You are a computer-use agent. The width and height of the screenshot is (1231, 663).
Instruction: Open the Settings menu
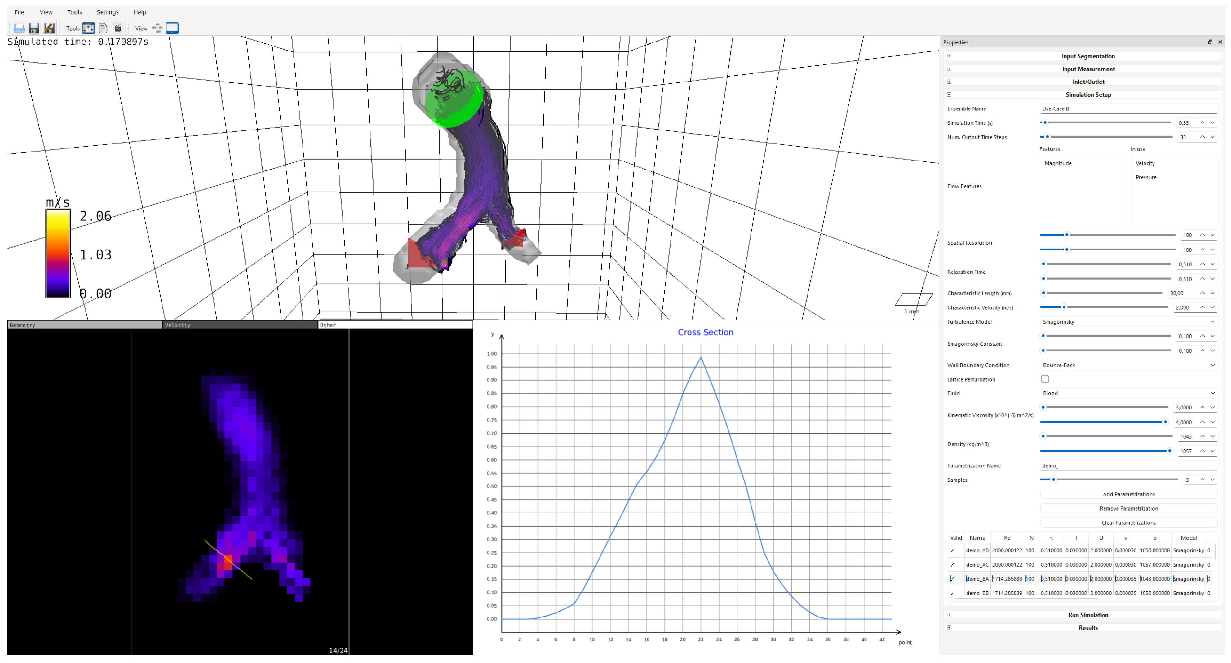(x=108, y=12)
